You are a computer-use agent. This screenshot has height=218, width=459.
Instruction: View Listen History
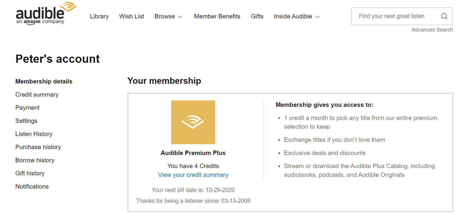click(34, 134)
